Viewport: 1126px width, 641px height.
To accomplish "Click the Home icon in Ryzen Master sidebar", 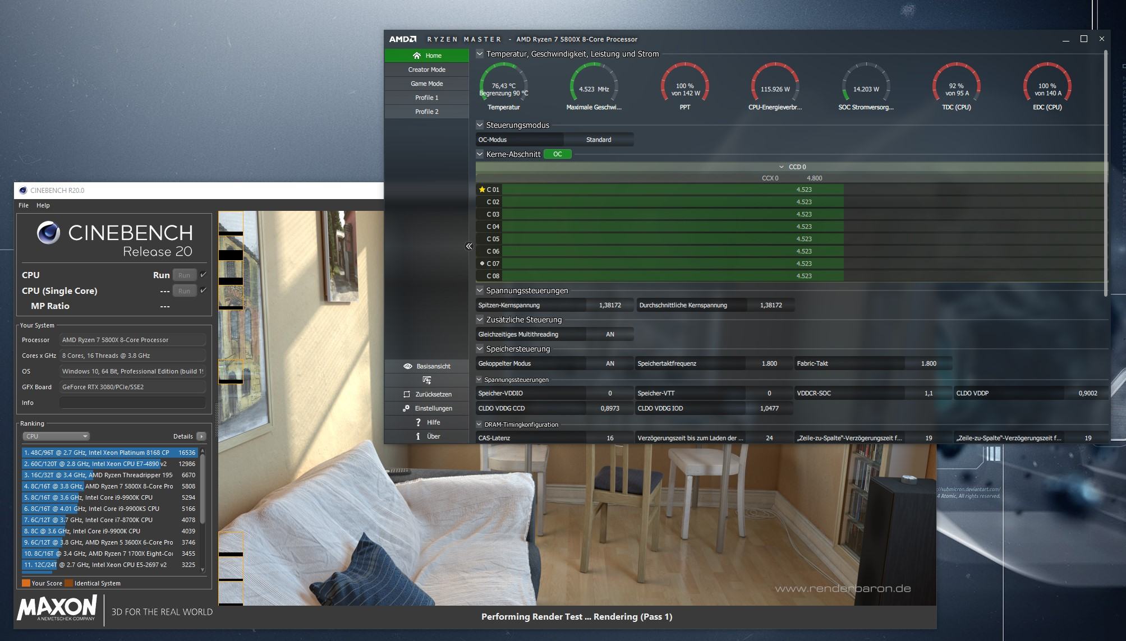I will (416, 56).
